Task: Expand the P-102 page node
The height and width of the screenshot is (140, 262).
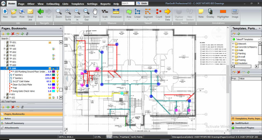Action: tap(5, 97)
